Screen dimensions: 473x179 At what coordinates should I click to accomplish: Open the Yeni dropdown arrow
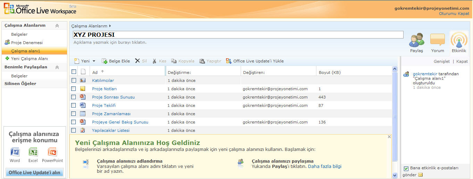tap(94, 61)
